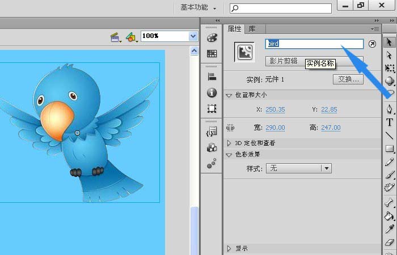Restore down the application window

coord(361,6)
